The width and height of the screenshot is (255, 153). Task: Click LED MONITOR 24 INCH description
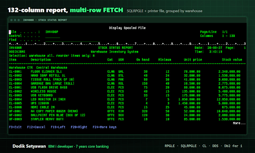click(x=48, y=99)
